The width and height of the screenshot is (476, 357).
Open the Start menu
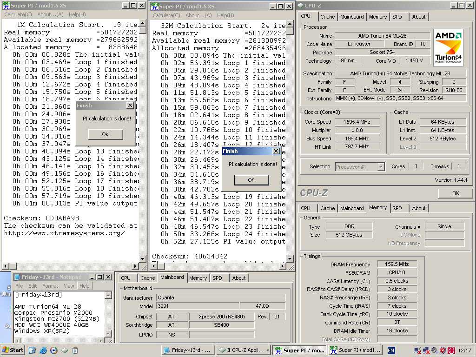[x=13, y=350]
